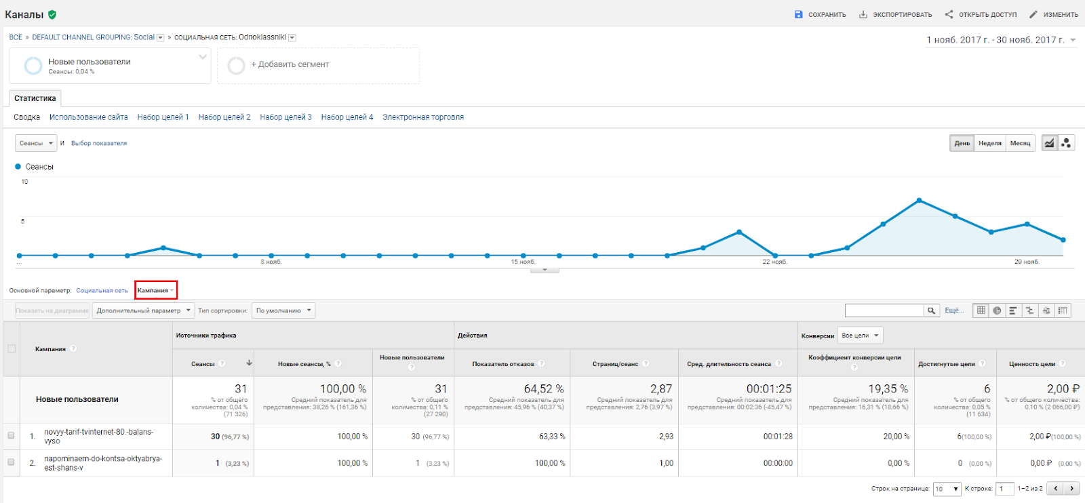Click the К строке row number field
The height and width of the screenshot is (503, 1085).
point(1006,489)
